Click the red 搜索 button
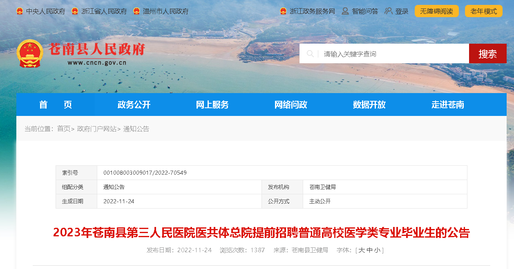 point(488,53)
